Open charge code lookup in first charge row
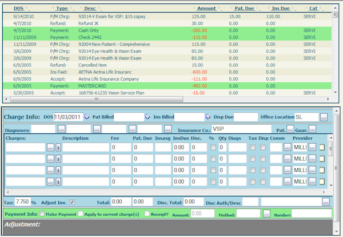This screenshot has height=237, width=343. coord(50,148)
